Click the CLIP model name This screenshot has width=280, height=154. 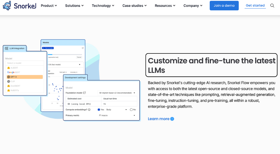13,81
